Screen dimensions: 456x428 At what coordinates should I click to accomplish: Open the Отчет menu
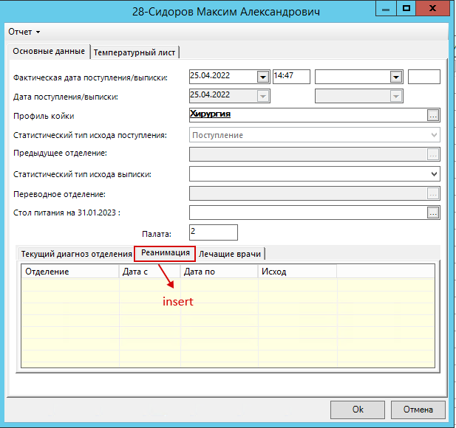tap(24, 32)
